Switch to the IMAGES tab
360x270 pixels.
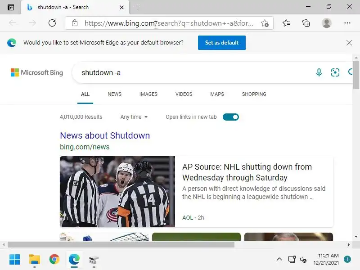tap(148, 94)
